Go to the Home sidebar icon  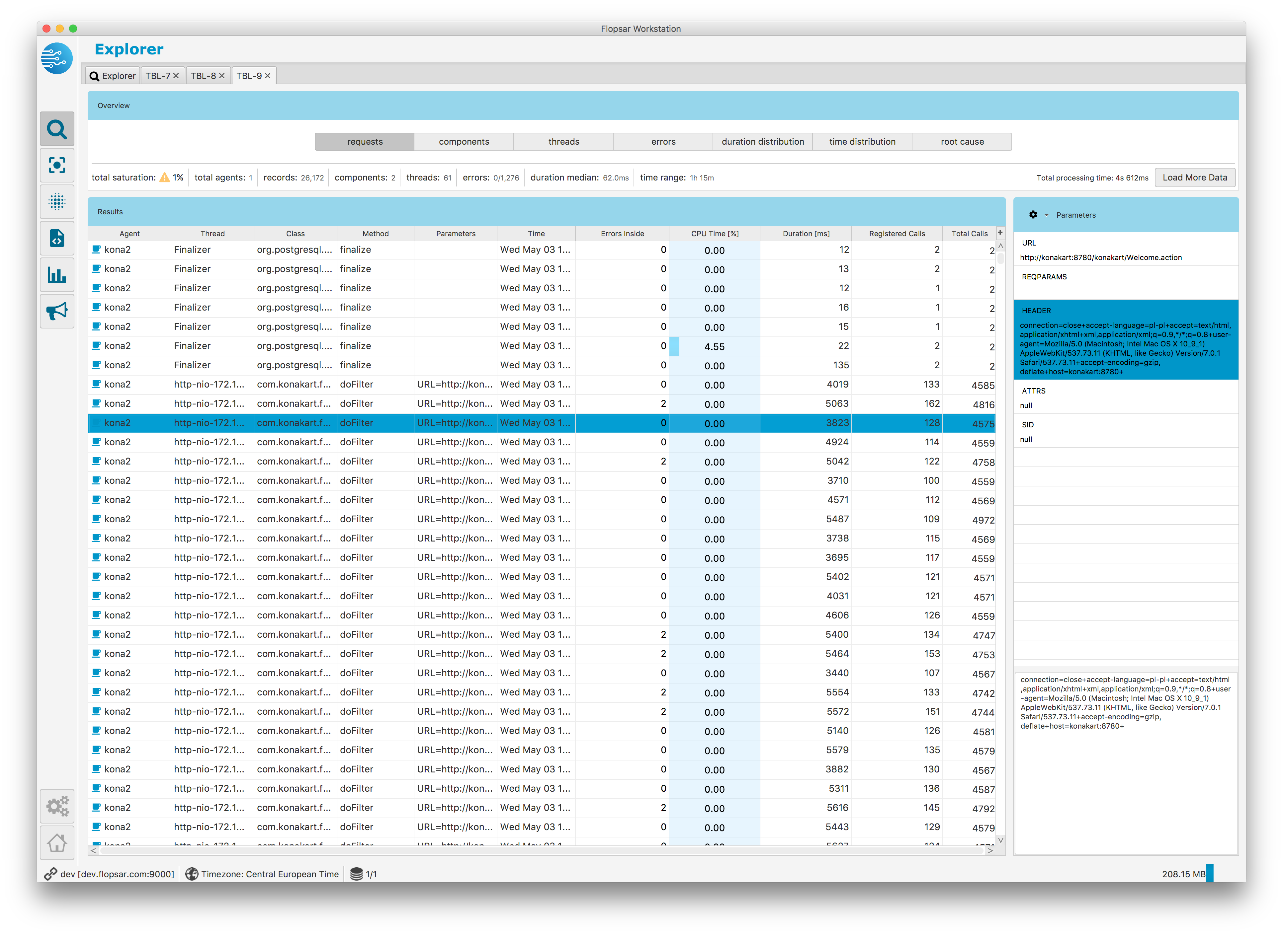point(57,843)
